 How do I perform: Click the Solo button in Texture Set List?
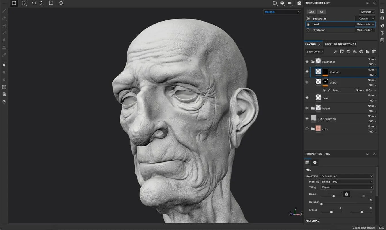pyautogui.click(x=311, y=12)
